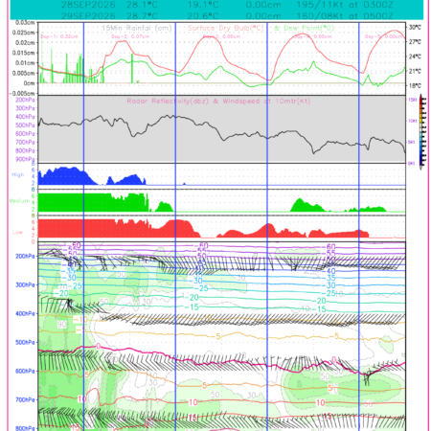431x431 pixels.
Task: Select the Low cloud cover label
Action: 17,232
